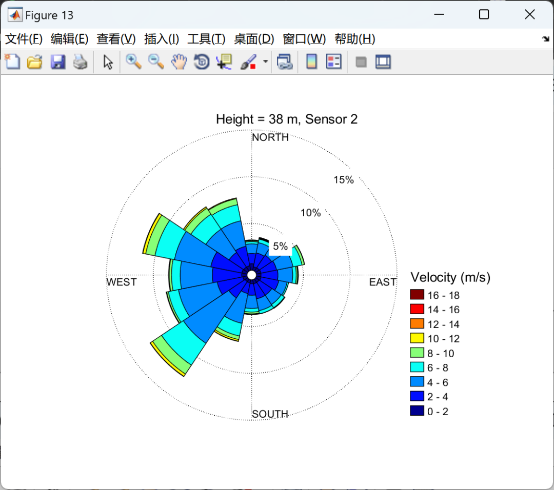Click the cyan 6 - 8 legend swatch
The height and width of the screenshot is (490, 554).
point(417,367)
